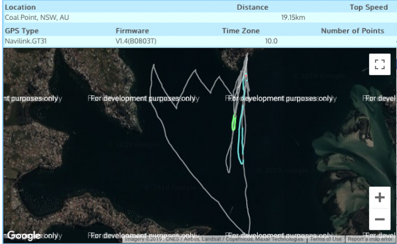Click the Time Zone header
This screenshot has height=244, width=397.
click(x=240, y=31)
